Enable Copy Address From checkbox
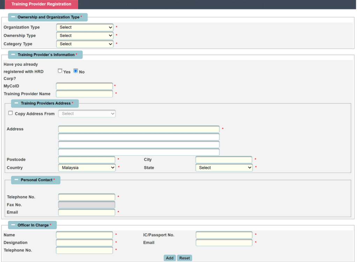357x262 pixels. point(10,113)
